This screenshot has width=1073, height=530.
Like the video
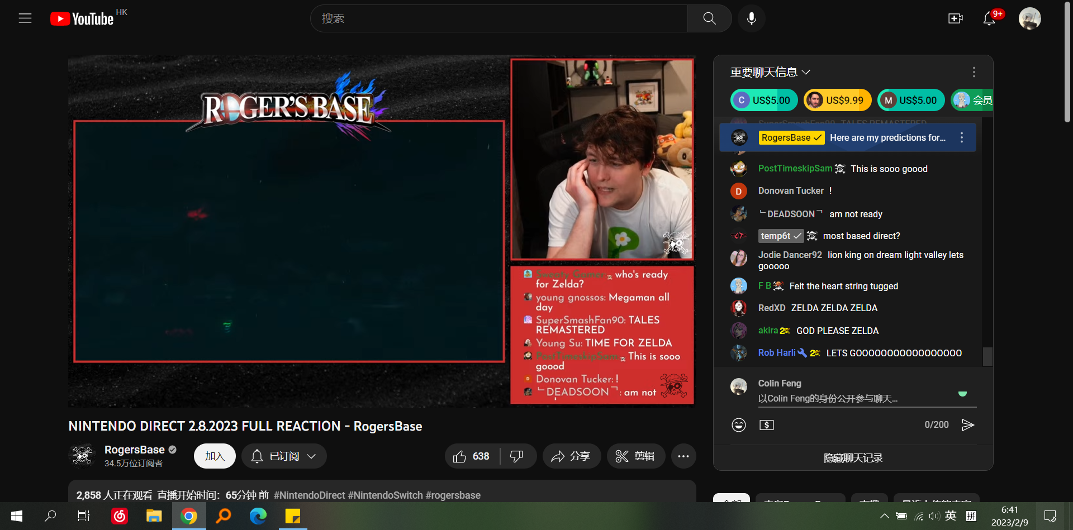tap(472, 456)
